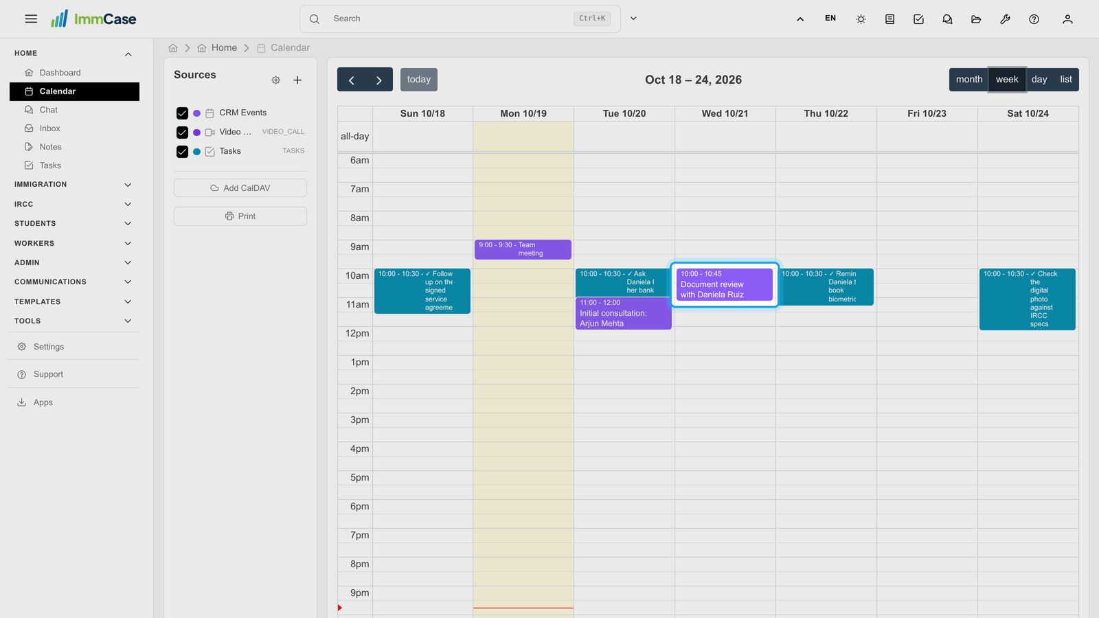Image resolution: width=1099 pixels, height=618 pixels.
Task: Click CRM Events purple color dot
Action: [x=197, y=113]
